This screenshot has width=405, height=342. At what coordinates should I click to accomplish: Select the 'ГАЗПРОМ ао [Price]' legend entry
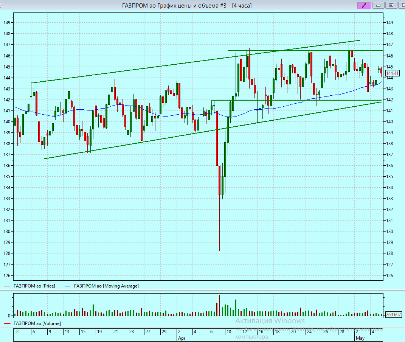tap(34, 286)
